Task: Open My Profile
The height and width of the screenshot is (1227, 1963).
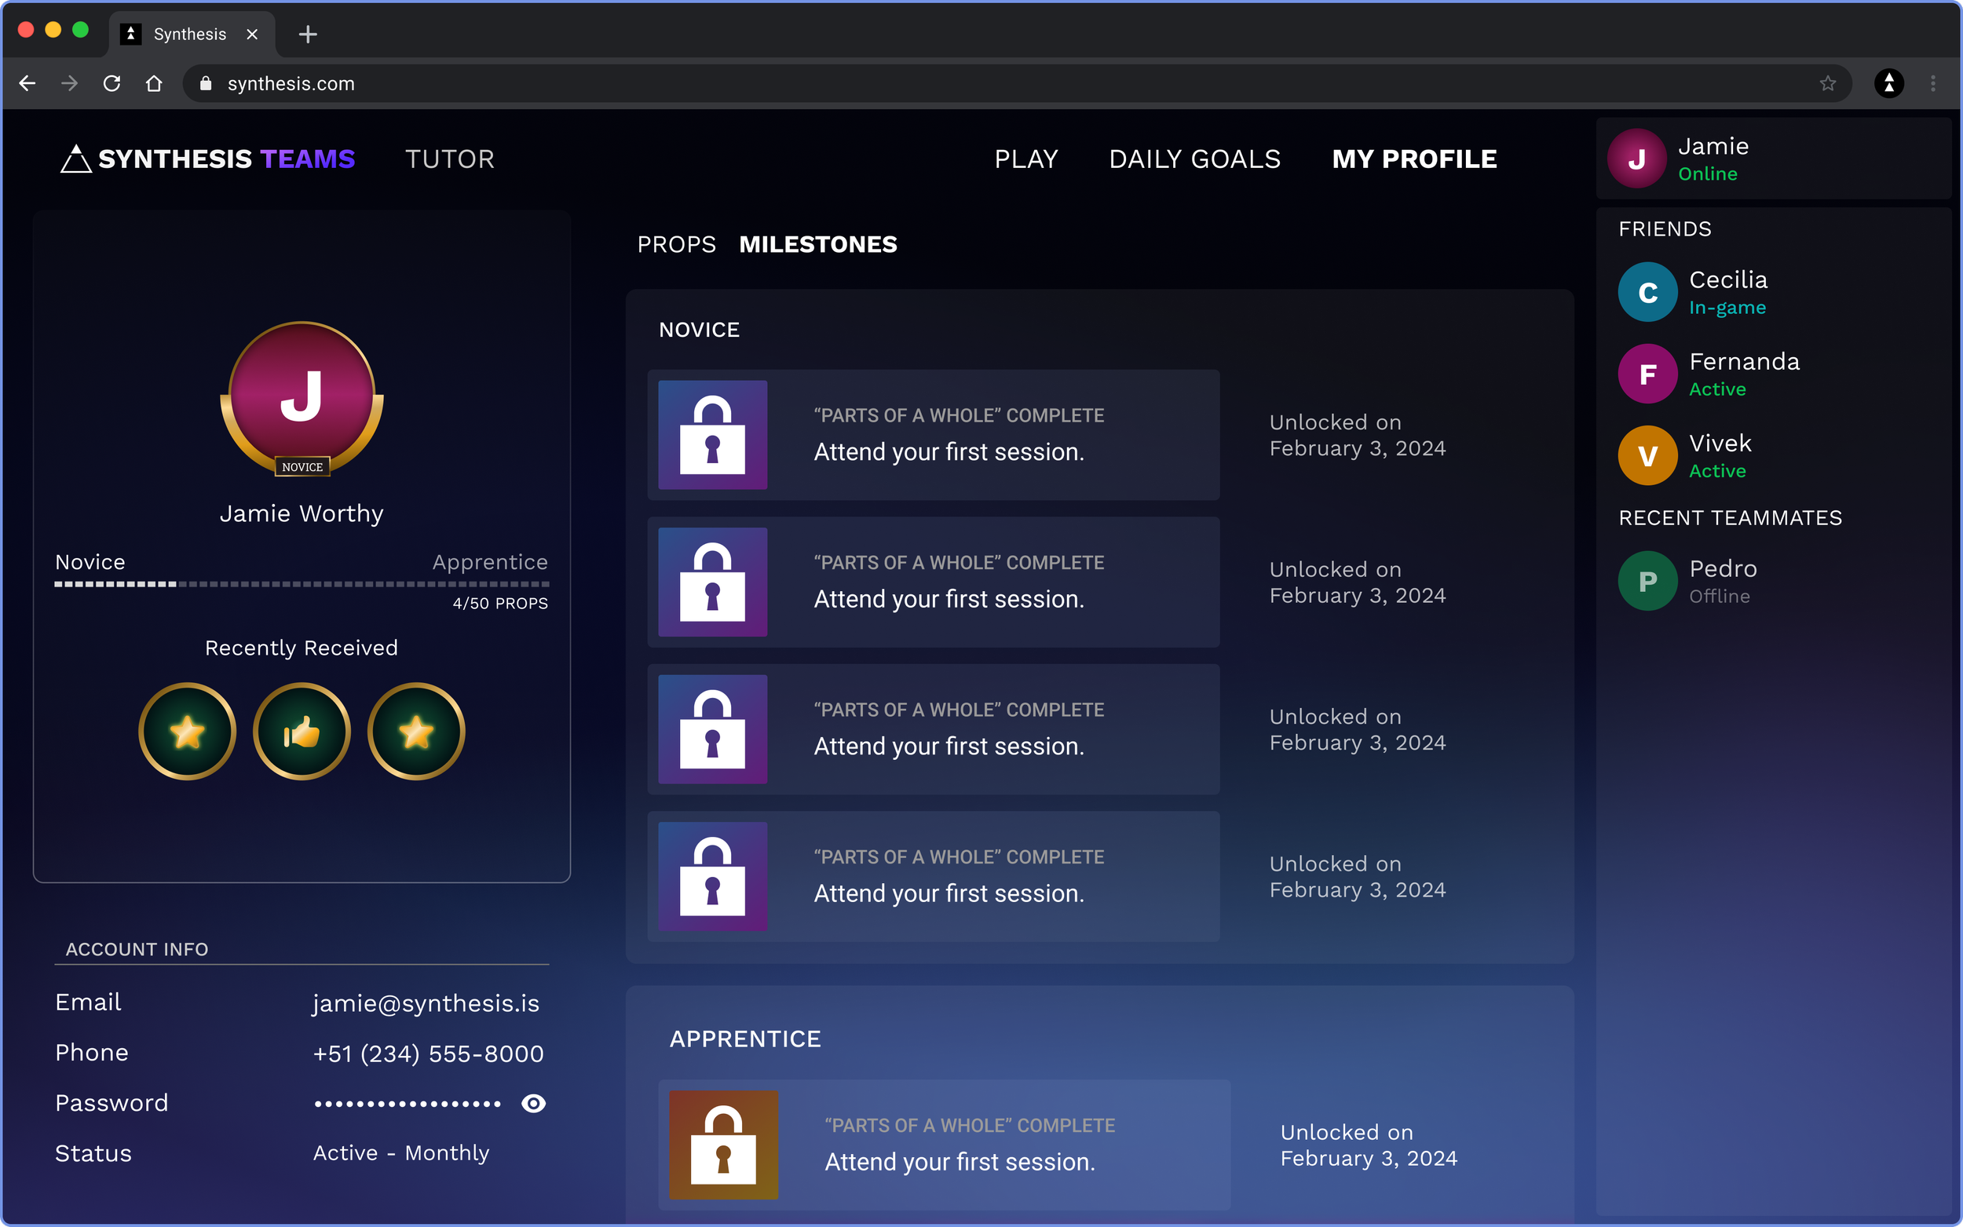Action: [1414, 159]
